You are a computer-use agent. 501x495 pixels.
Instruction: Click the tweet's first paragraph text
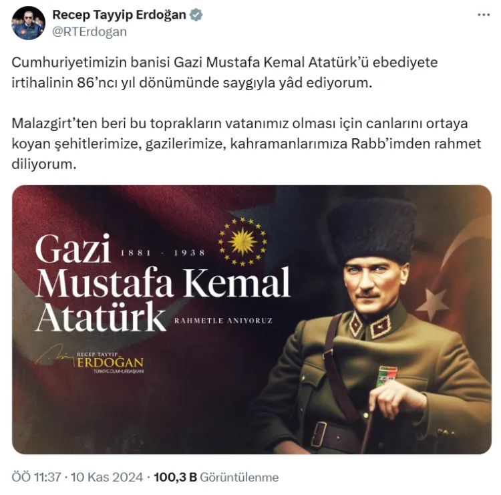point(224,73)
